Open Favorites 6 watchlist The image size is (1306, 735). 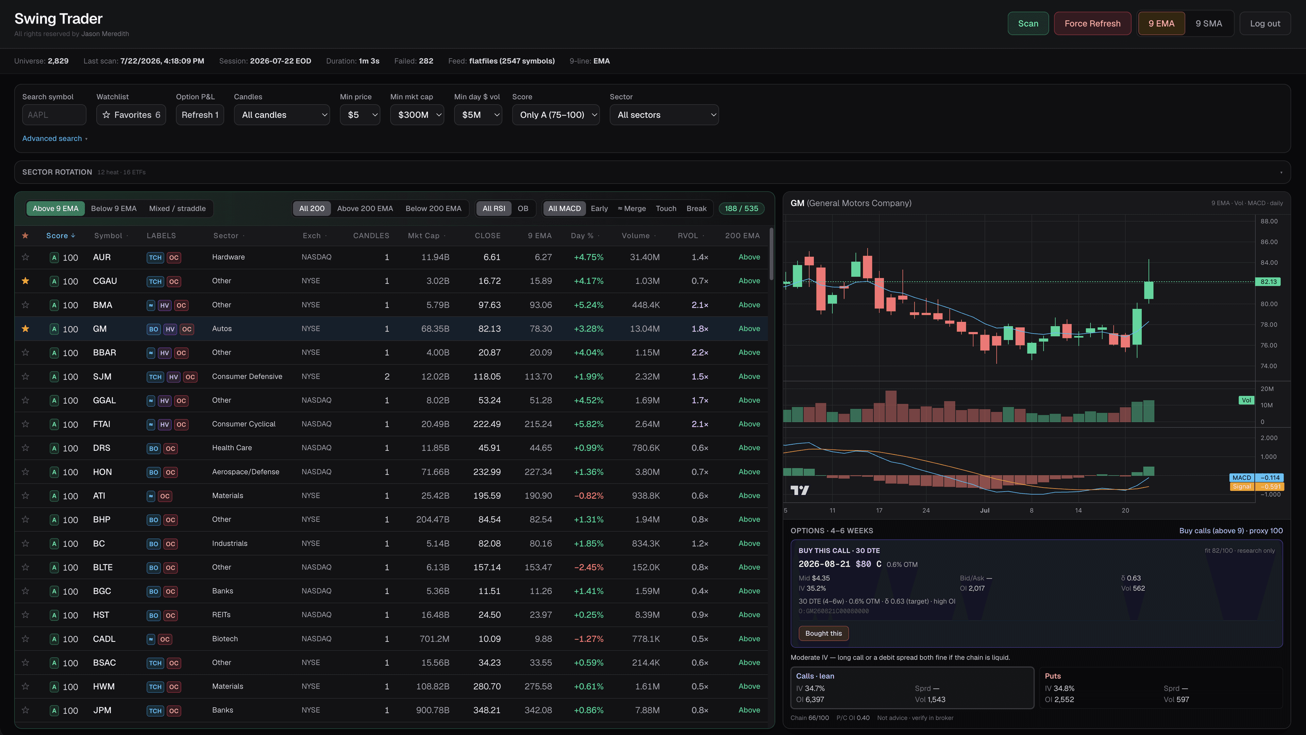pos(131,115)
